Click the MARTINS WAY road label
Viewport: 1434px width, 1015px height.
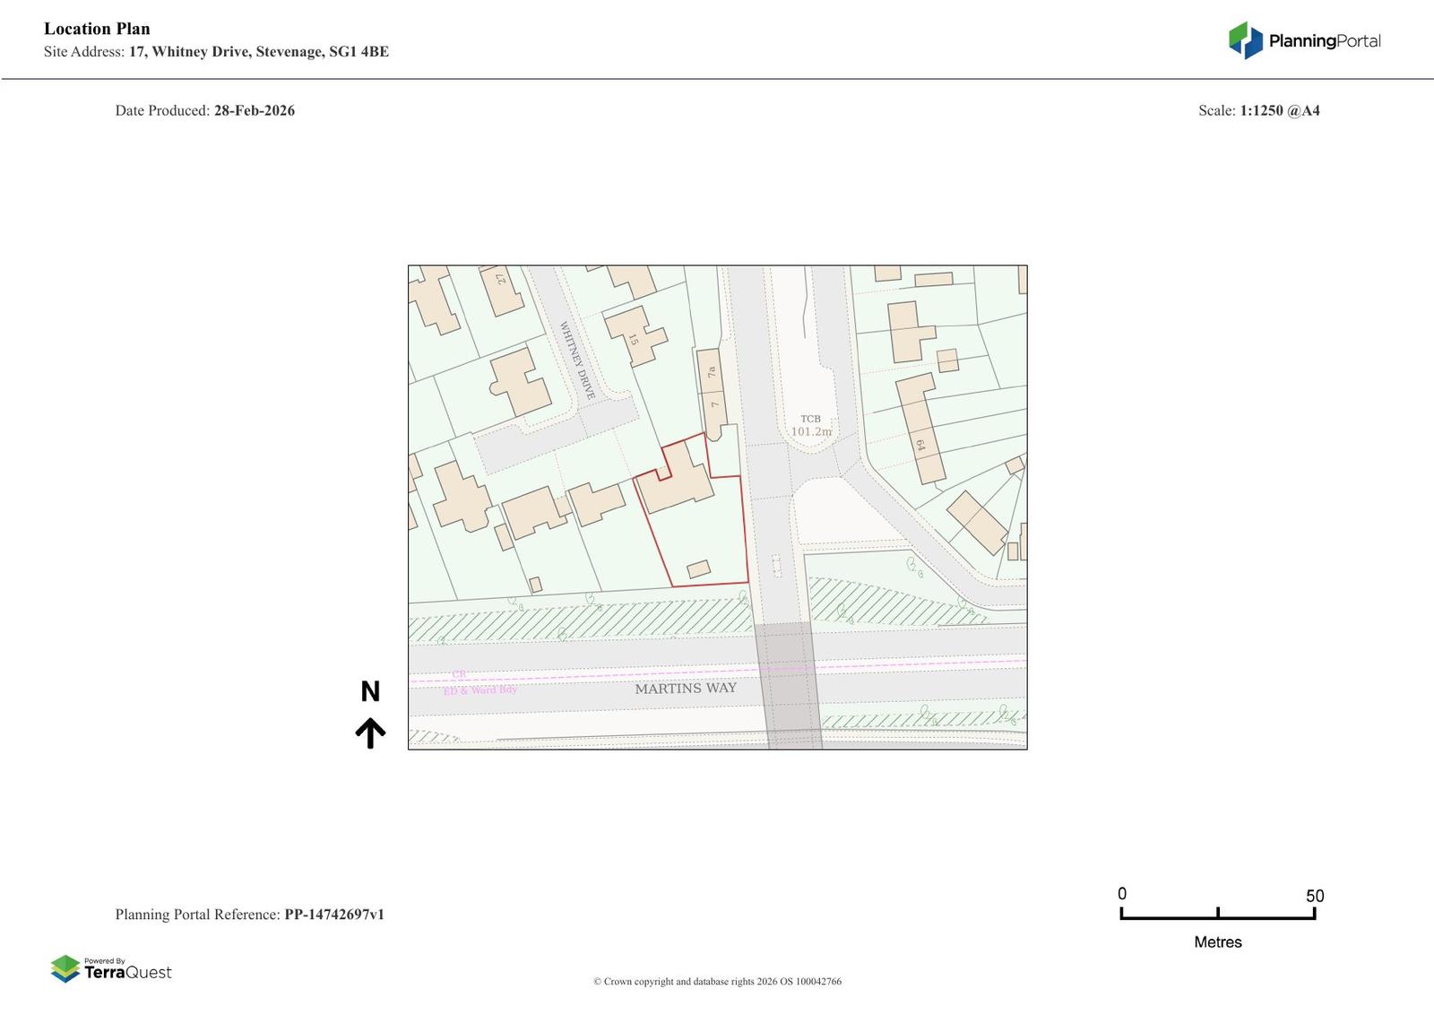click(686, 689)
